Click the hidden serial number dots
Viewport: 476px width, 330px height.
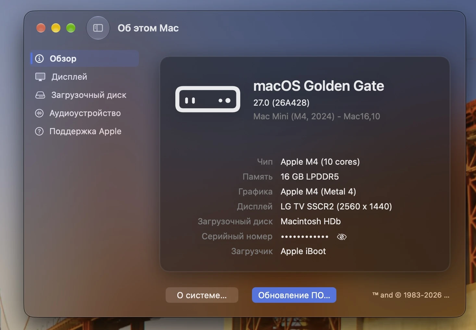pos(305,237)
